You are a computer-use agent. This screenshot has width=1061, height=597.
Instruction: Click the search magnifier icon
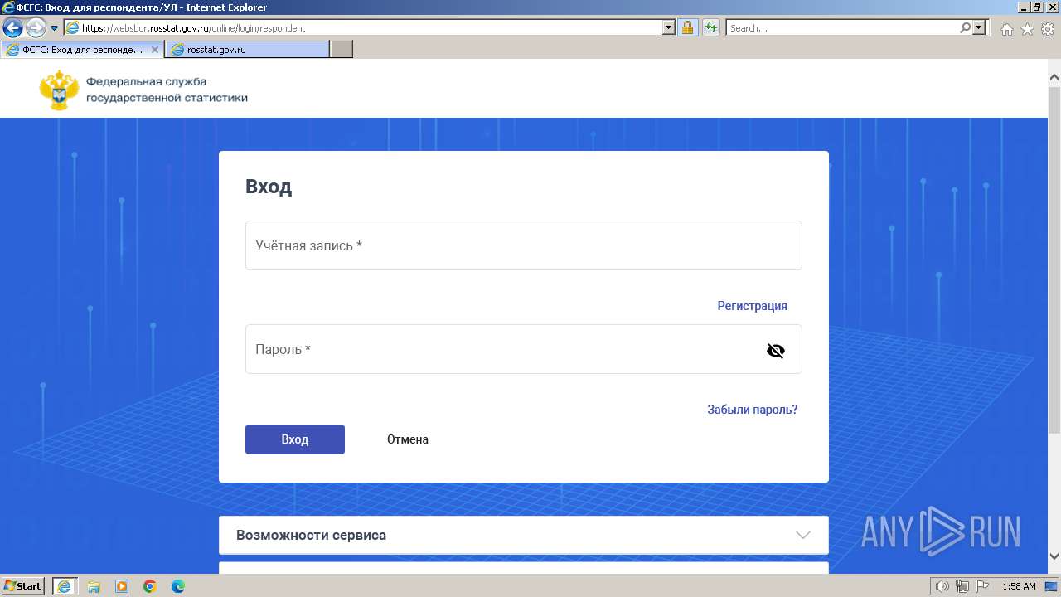pyautogui.click(x=965, y=27)
